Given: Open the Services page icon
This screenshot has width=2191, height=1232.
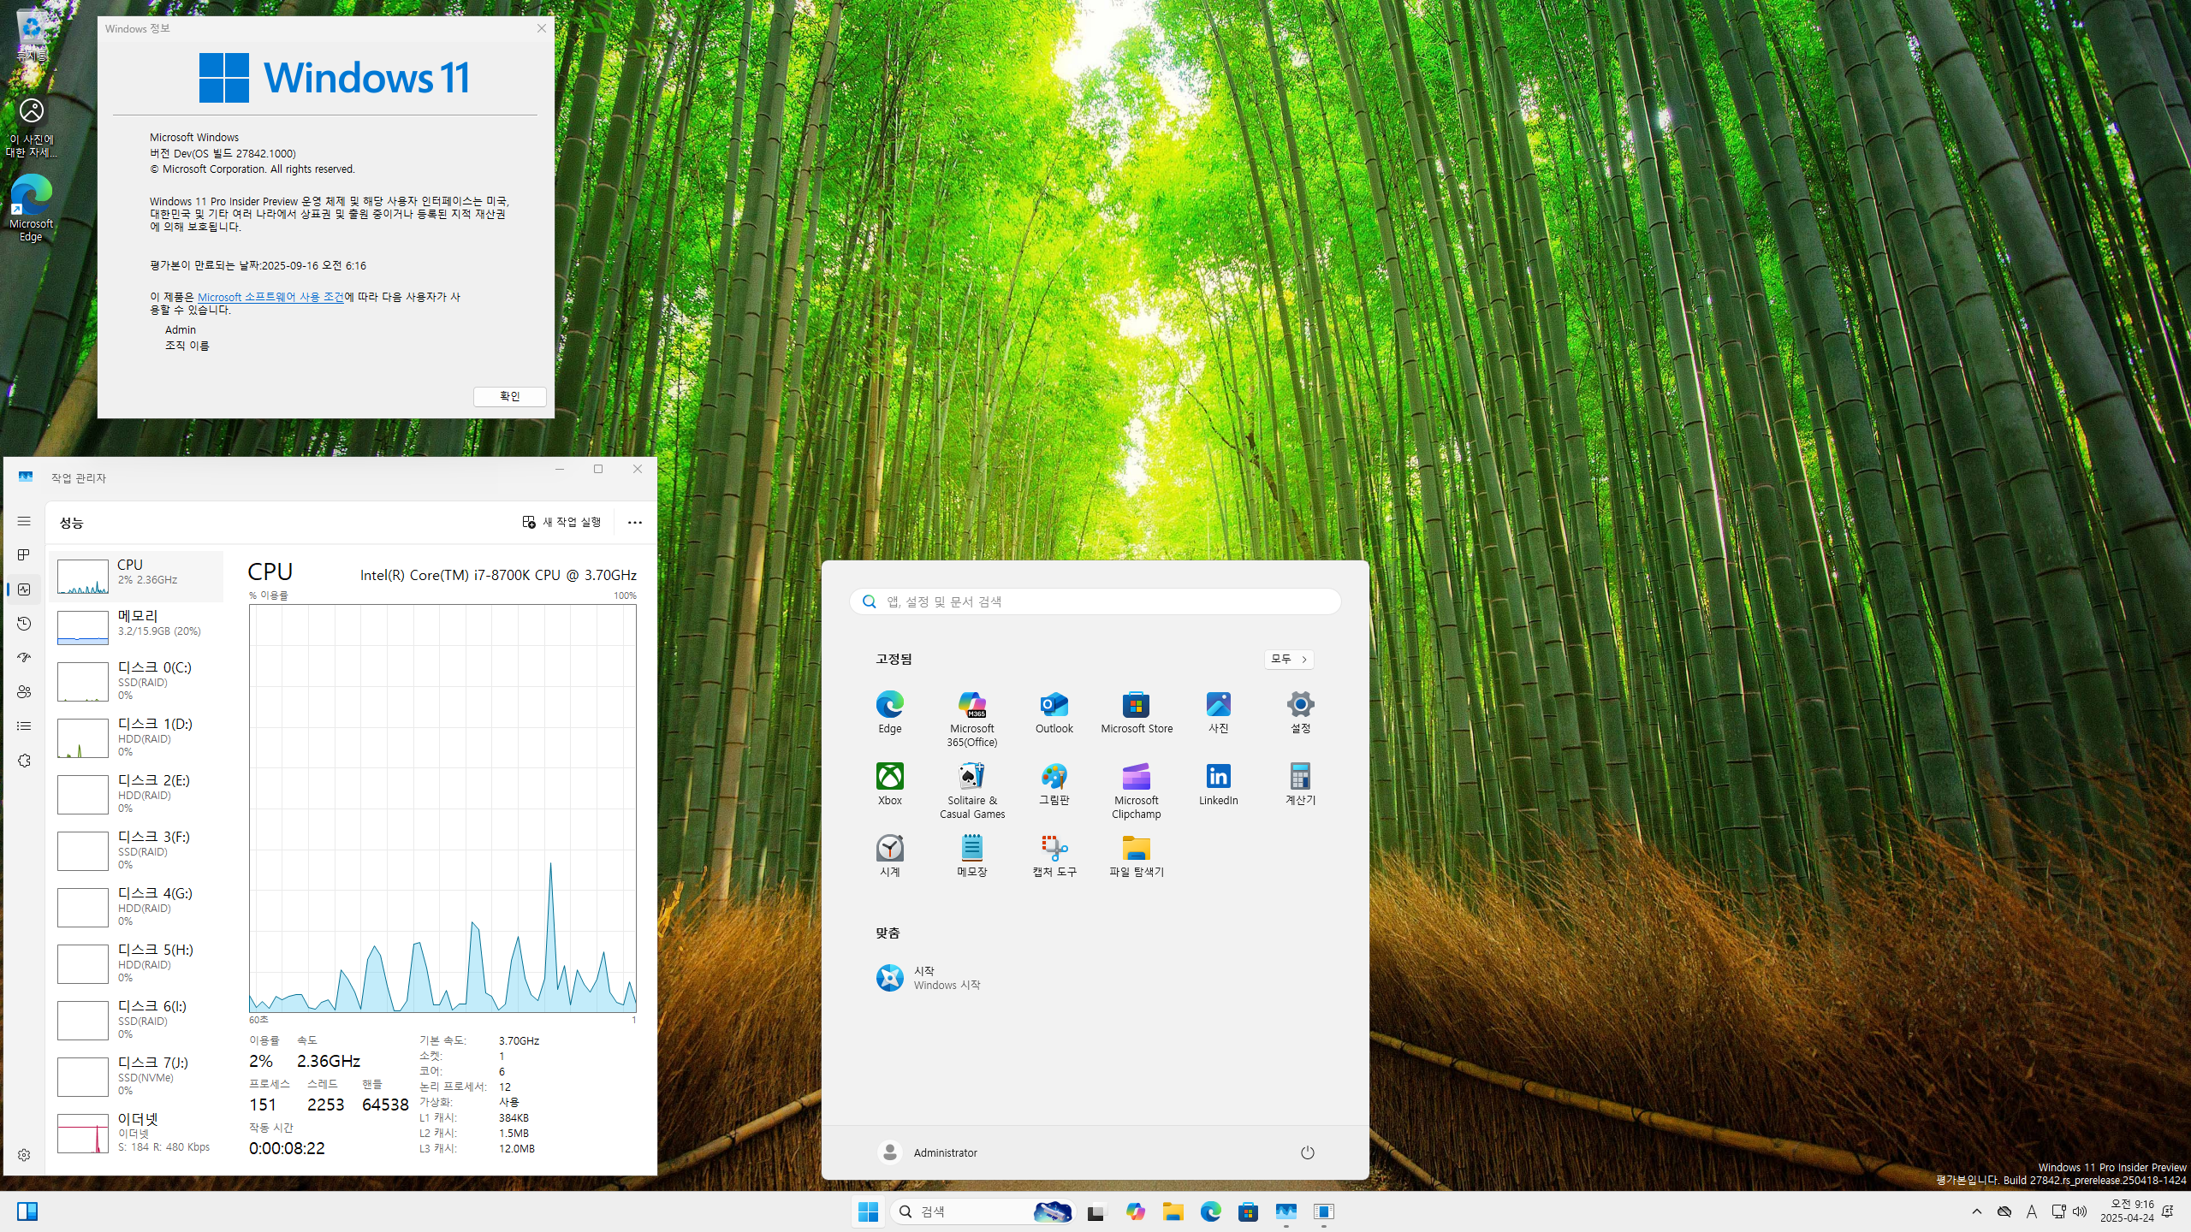Looking at the screenshot, I should (x=24, y=761).
